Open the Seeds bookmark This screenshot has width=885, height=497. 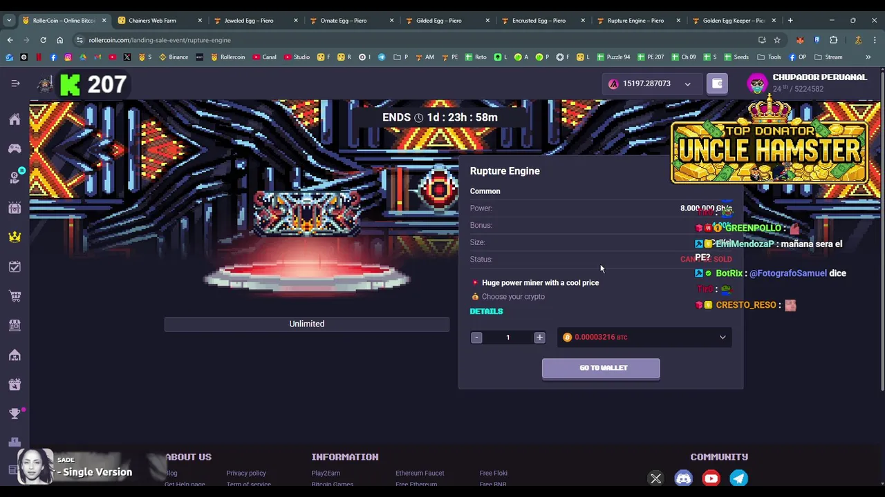point(736,57)
